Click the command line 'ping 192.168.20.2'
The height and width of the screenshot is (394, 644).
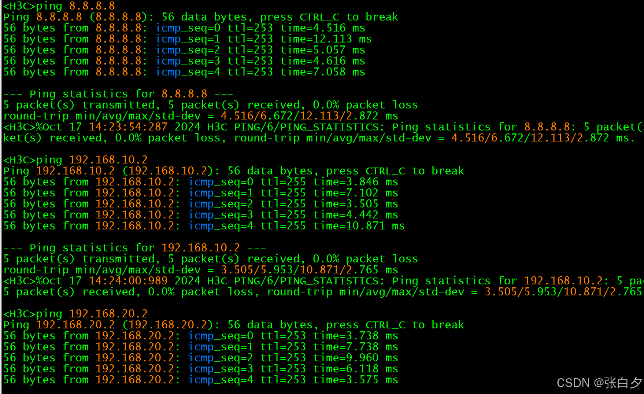pos(76,314)
